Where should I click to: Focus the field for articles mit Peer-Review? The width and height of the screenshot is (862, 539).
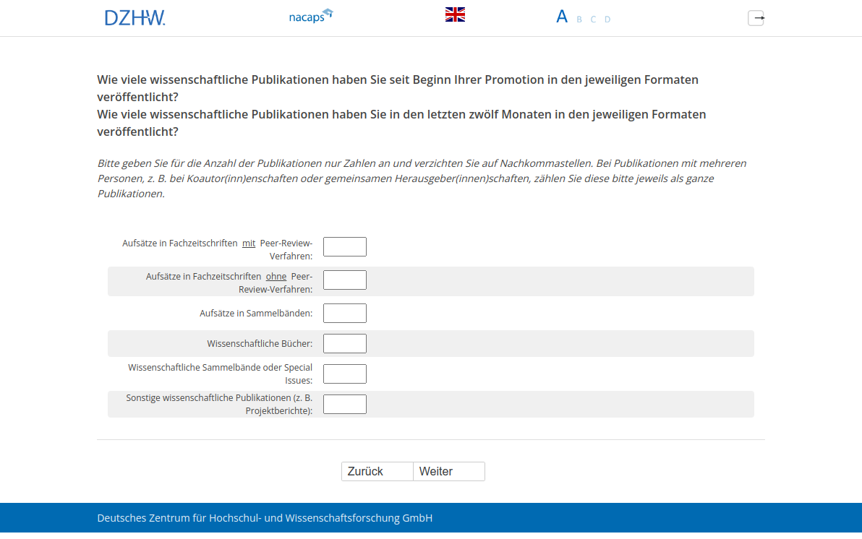click(x=345, y=246)
